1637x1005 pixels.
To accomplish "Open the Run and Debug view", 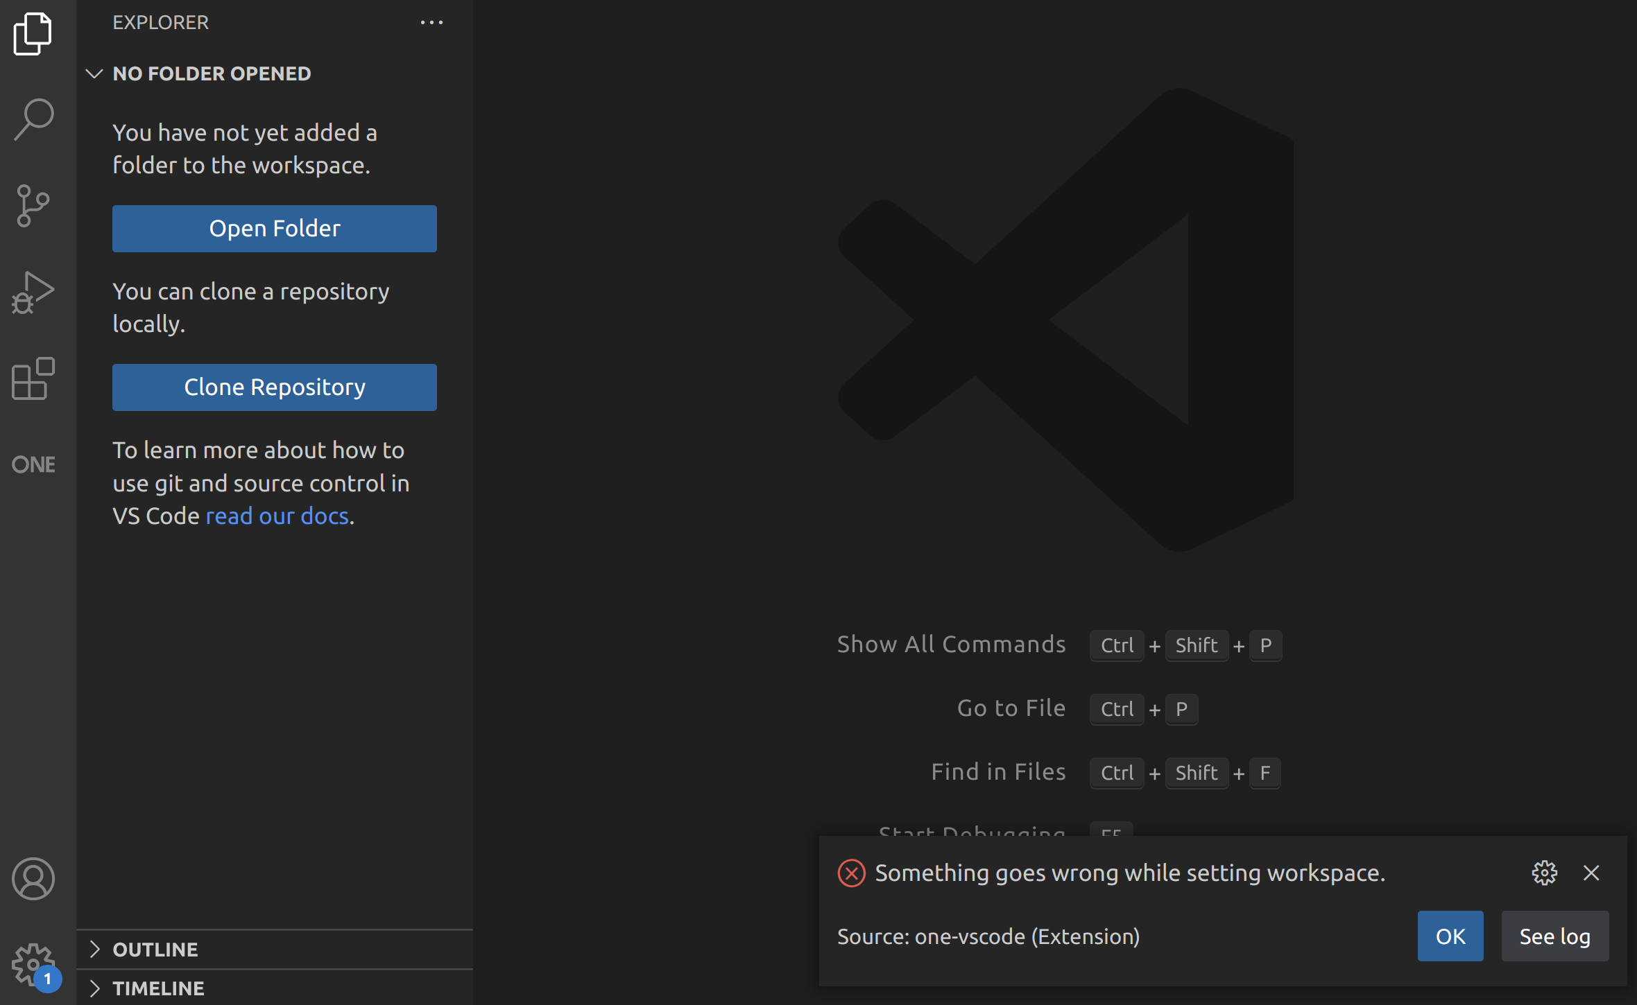I will [x=33, y=292].
